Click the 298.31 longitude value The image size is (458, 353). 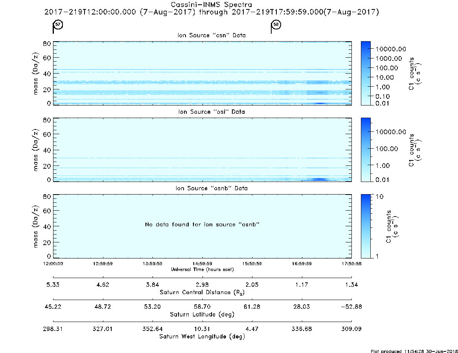[x=53, y=329]
